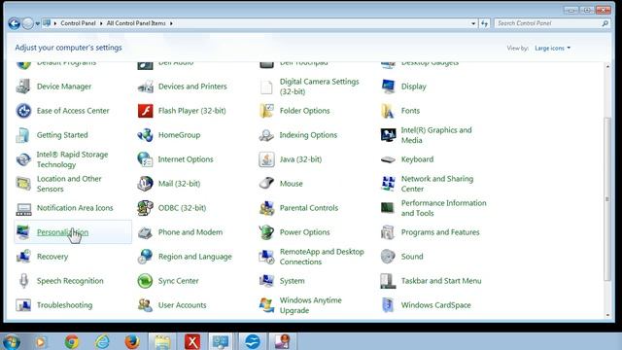This screenshot has height=350, width=622.
Task: Click the Ease of Access Center icon
Action: pyautogui.click(x=23, y=111)
